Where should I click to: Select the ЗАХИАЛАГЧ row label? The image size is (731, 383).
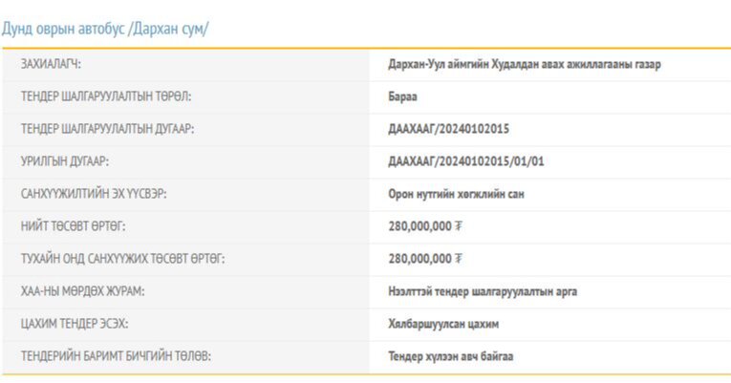(52, 64)
